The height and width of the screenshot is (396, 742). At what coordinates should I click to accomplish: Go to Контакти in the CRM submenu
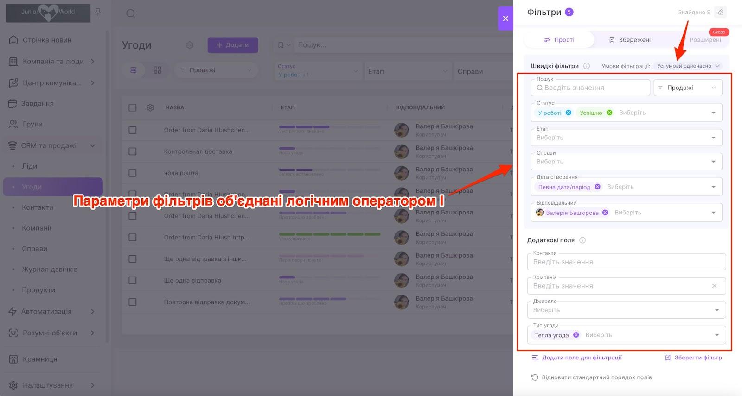click(37, 207)
